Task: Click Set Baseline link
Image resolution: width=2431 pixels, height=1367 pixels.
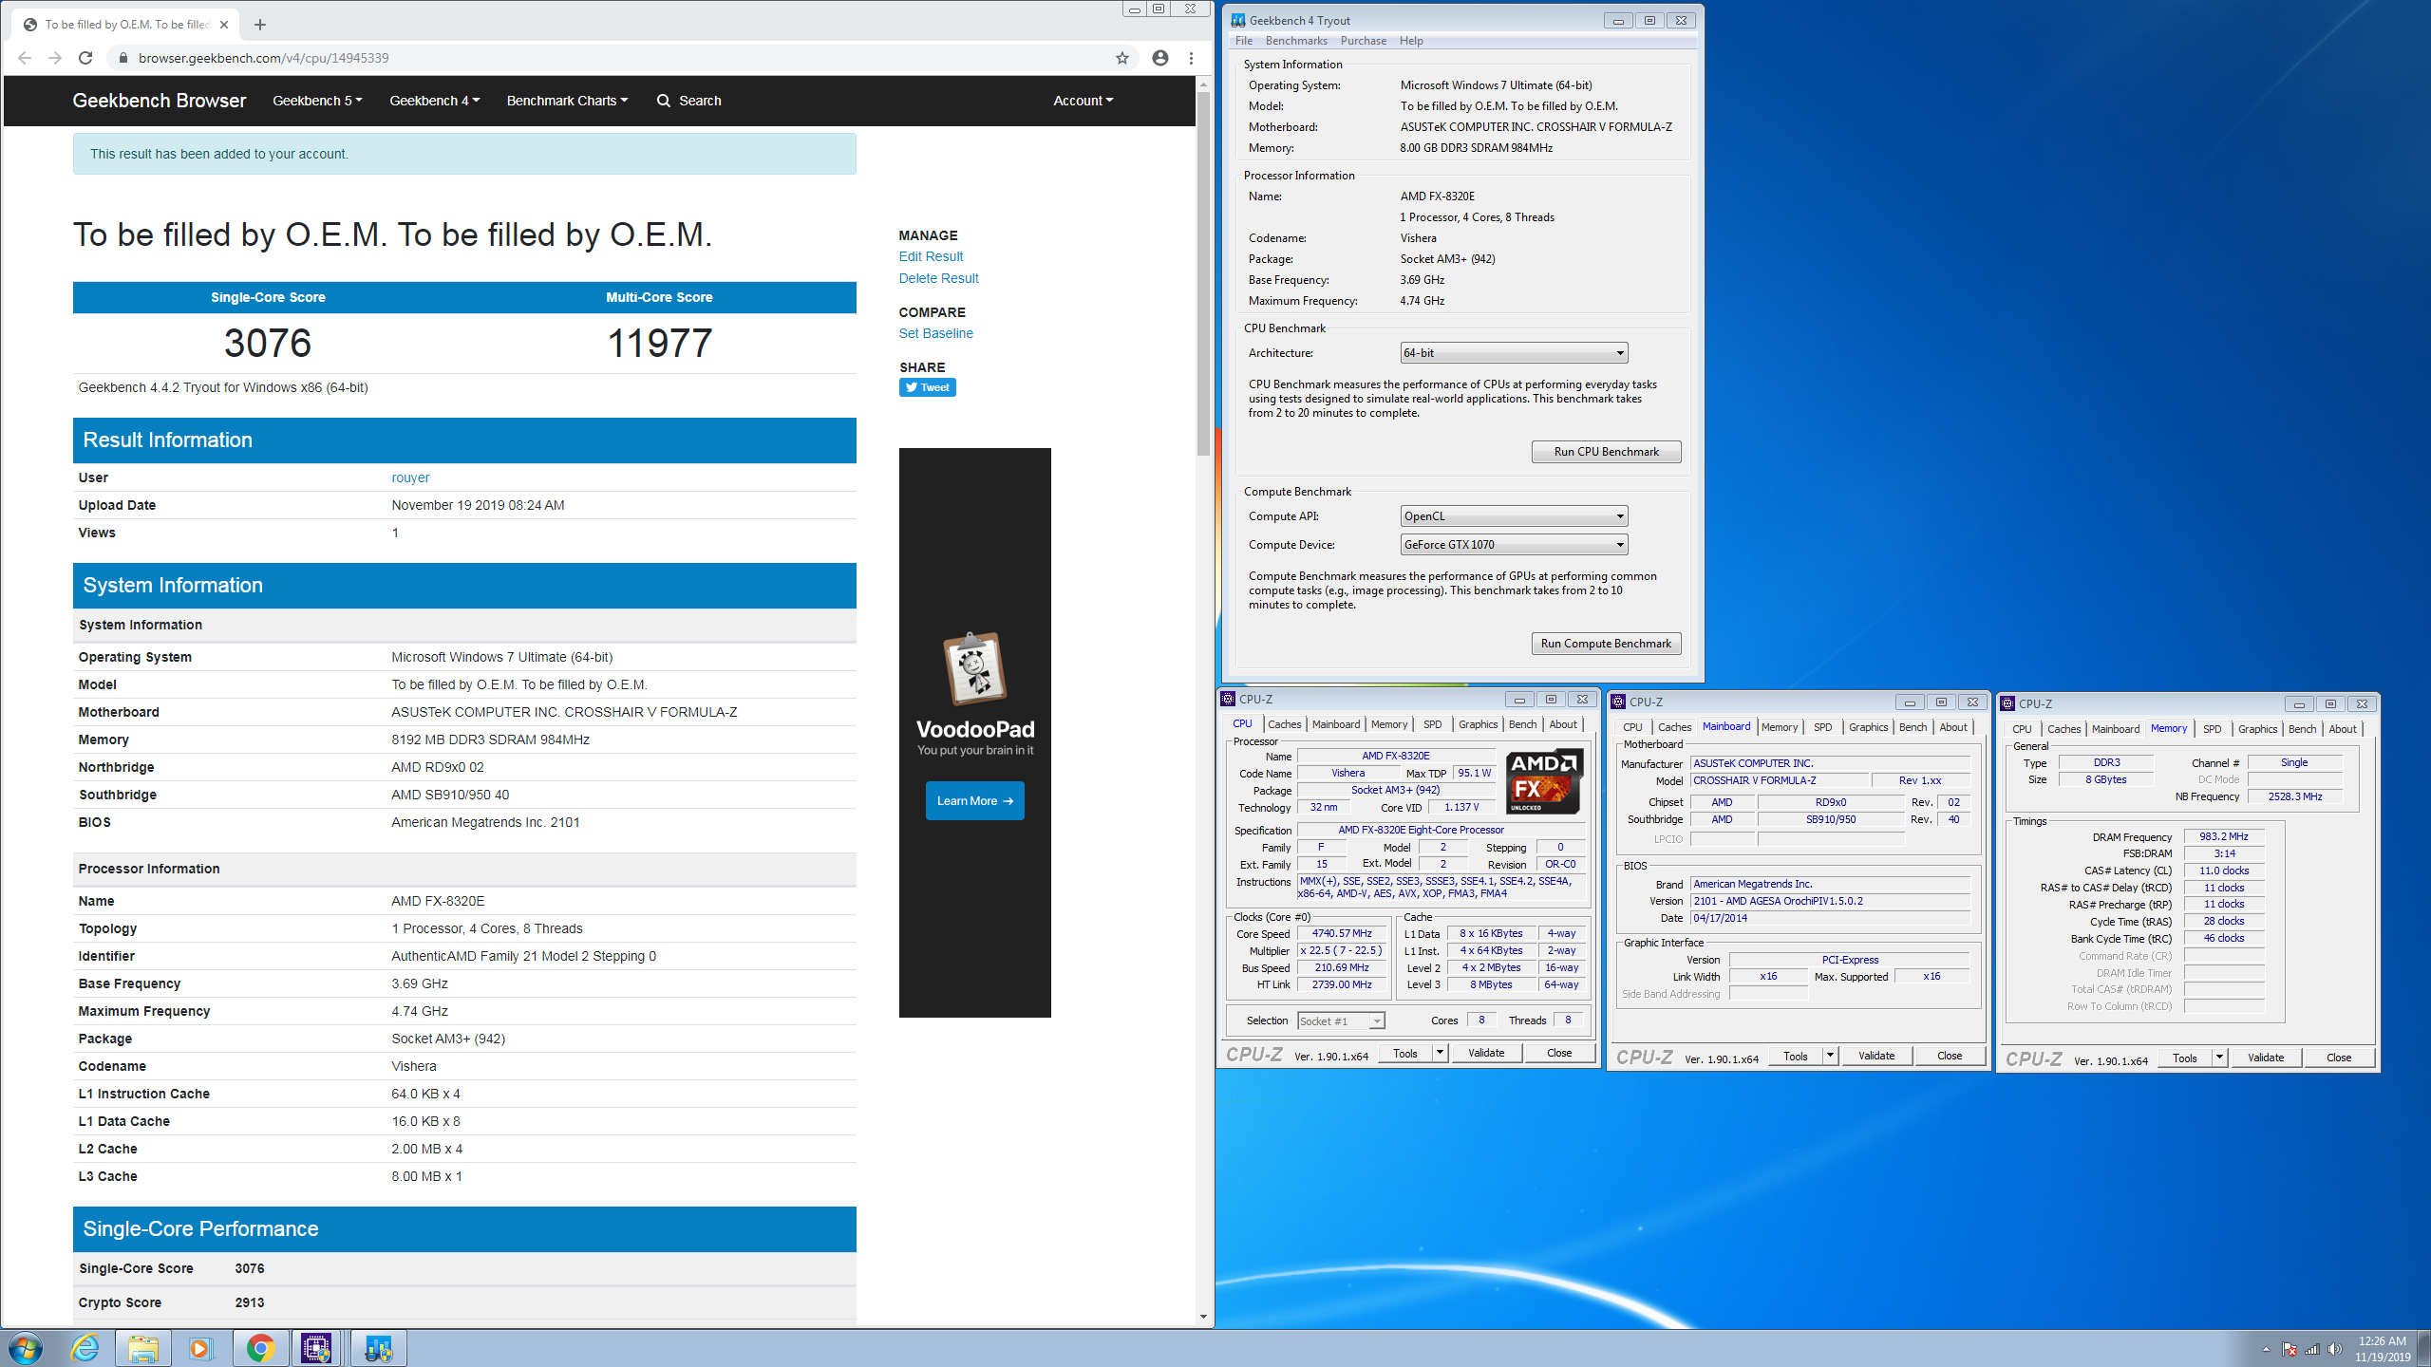Action: coord(935,333)
